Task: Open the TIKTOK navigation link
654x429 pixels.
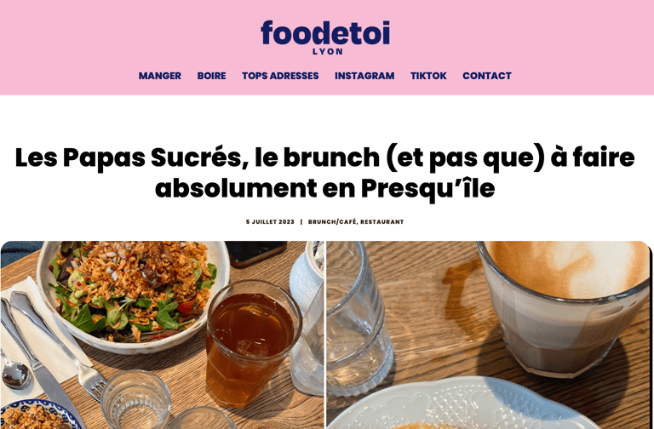Action: coord(428,76)
